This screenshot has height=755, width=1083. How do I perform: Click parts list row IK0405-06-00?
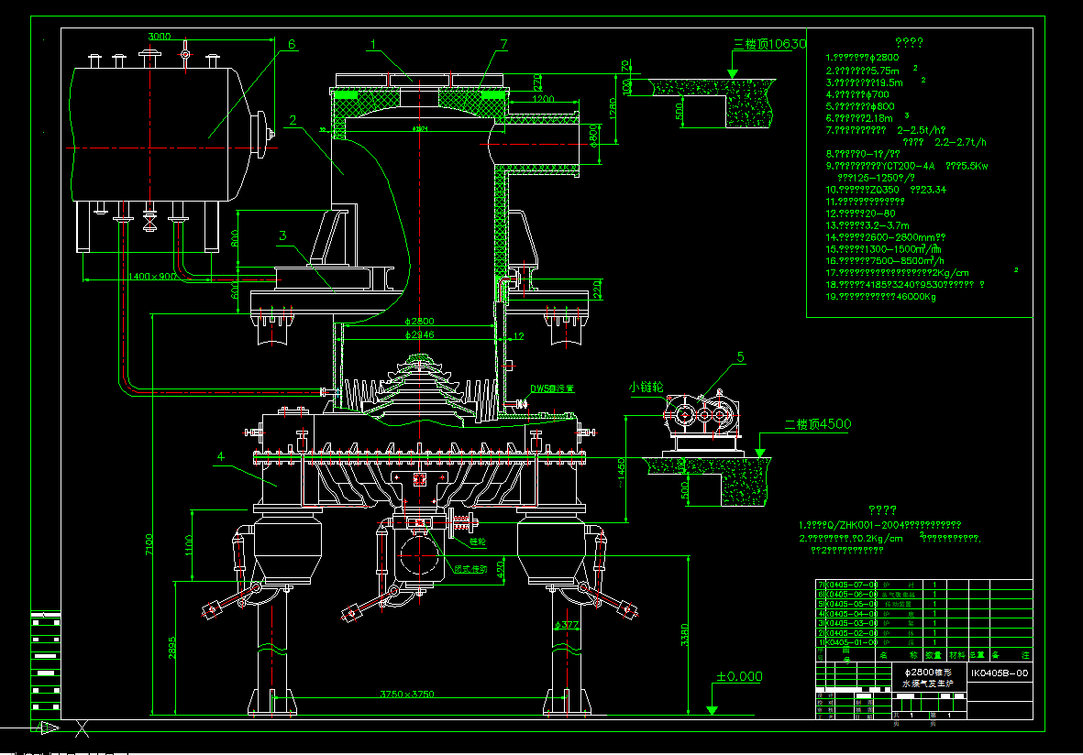click(925, 595)
